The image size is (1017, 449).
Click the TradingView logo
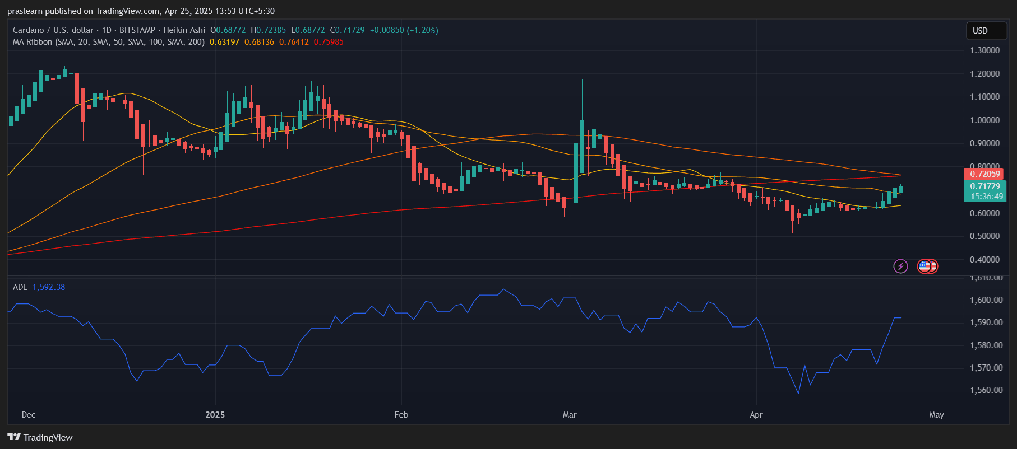[40, 437]
